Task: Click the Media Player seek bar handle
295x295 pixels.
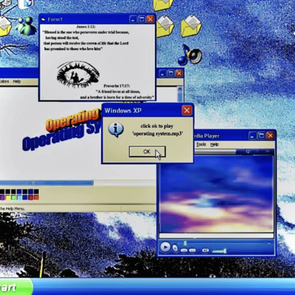Action: pos(185,244)
